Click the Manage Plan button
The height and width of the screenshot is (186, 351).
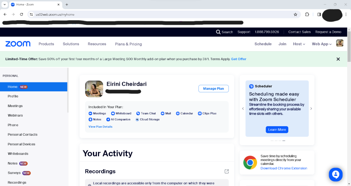(x=214, y=89)
